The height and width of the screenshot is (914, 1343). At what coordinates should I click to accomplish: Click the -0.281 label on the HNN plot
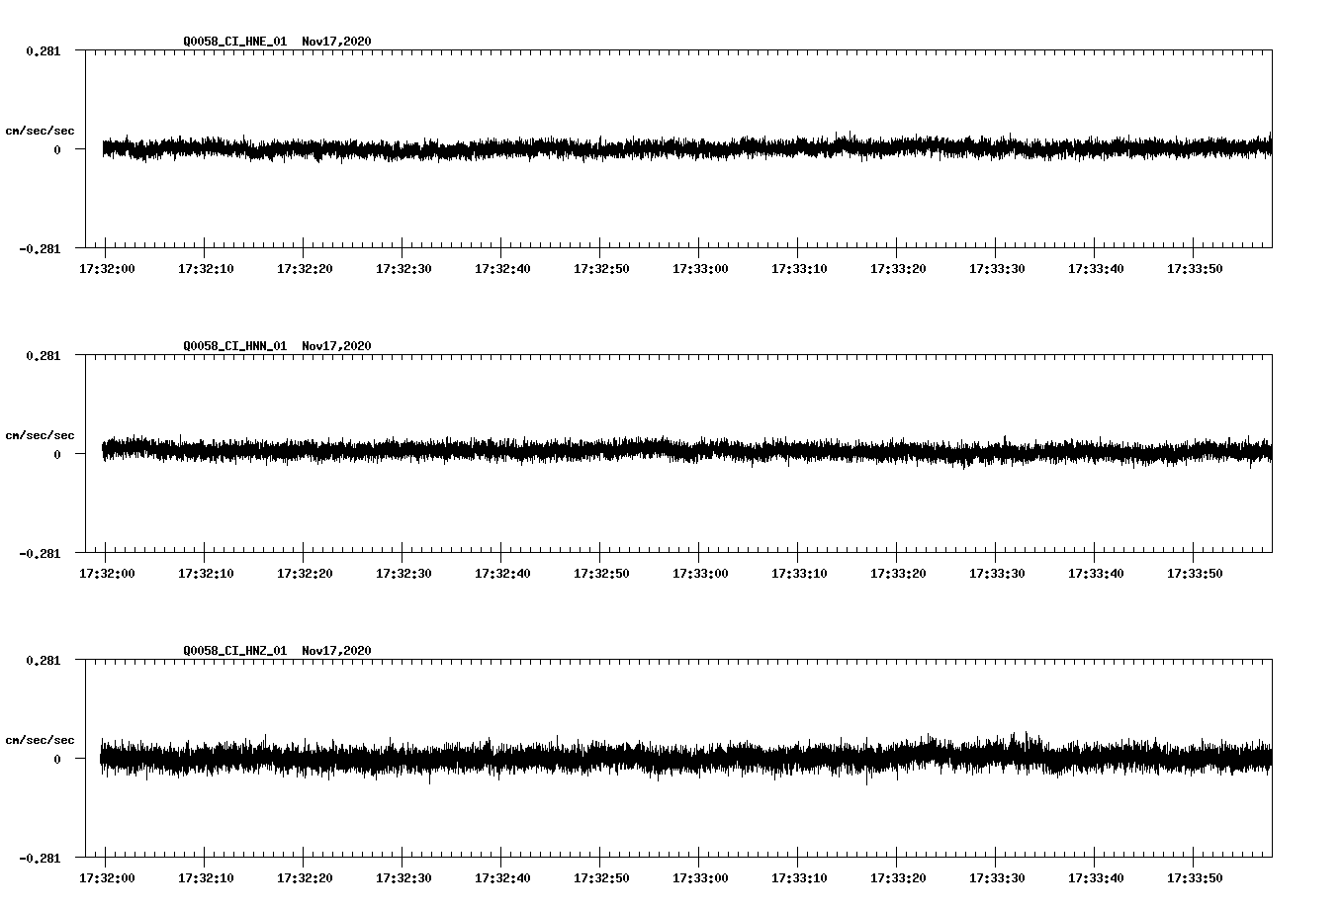[x=41, y=555]
